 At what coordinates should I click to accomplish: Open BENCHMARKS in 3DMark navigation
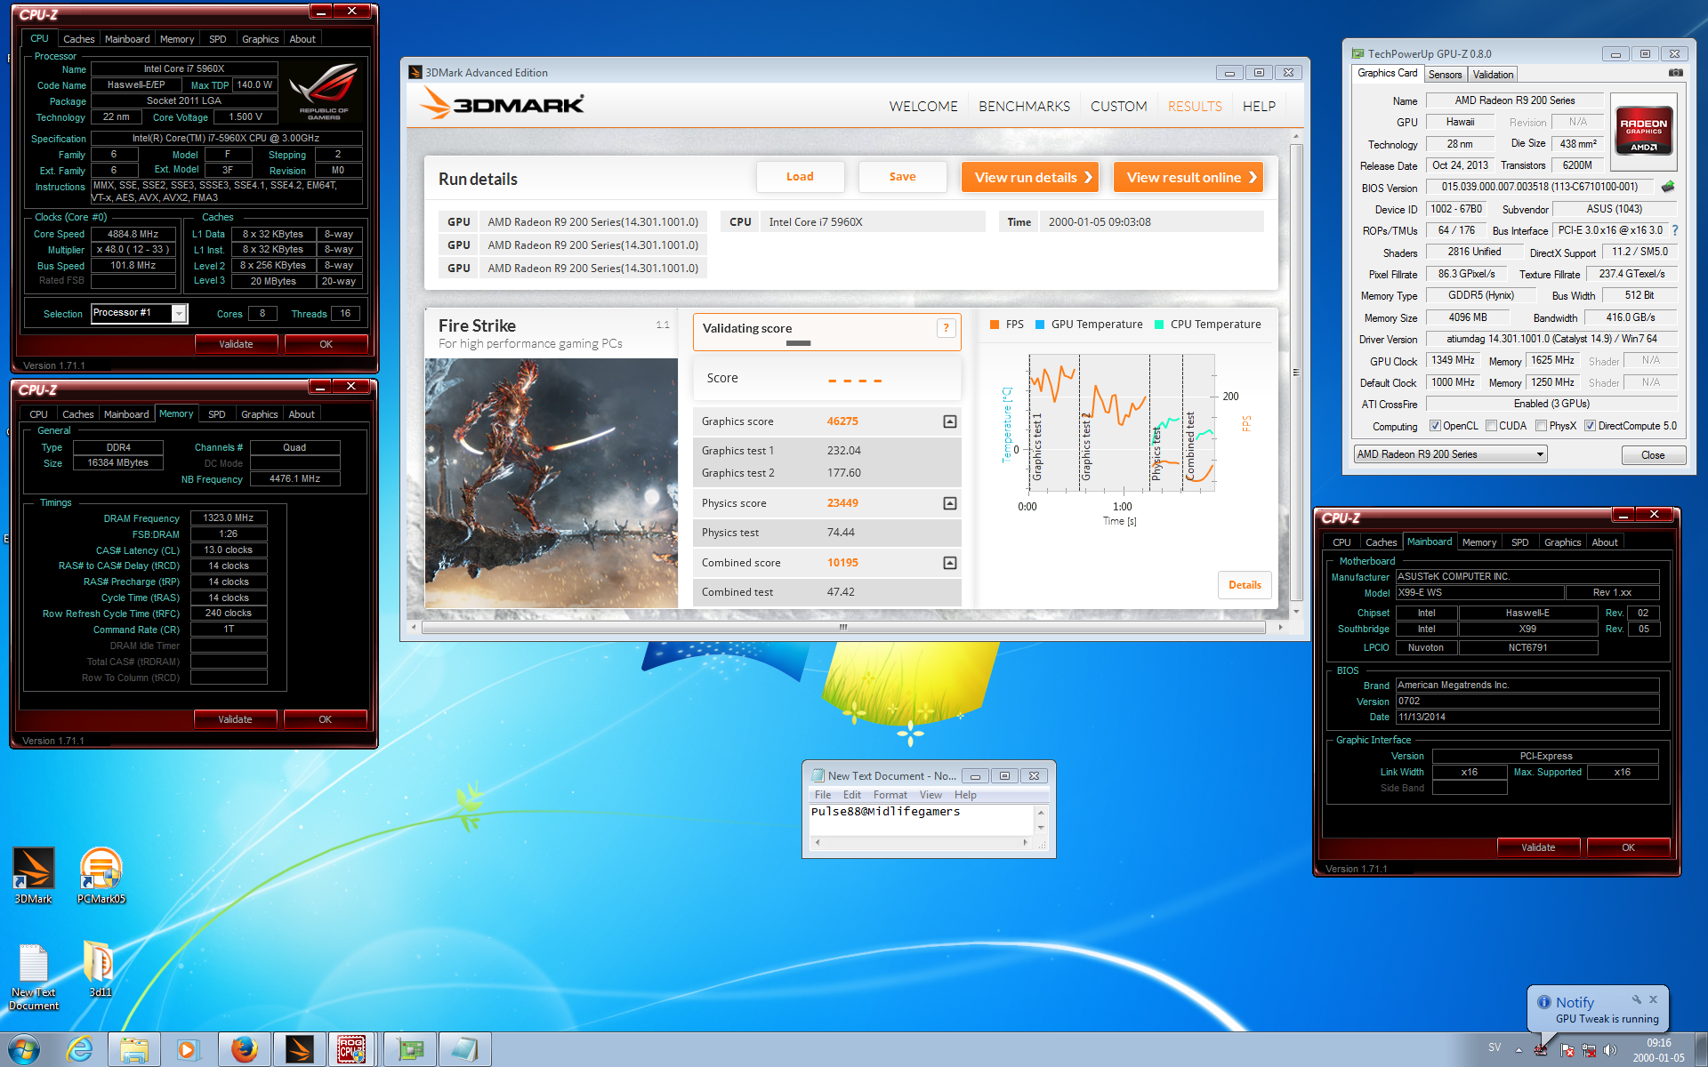(1024, 107)
